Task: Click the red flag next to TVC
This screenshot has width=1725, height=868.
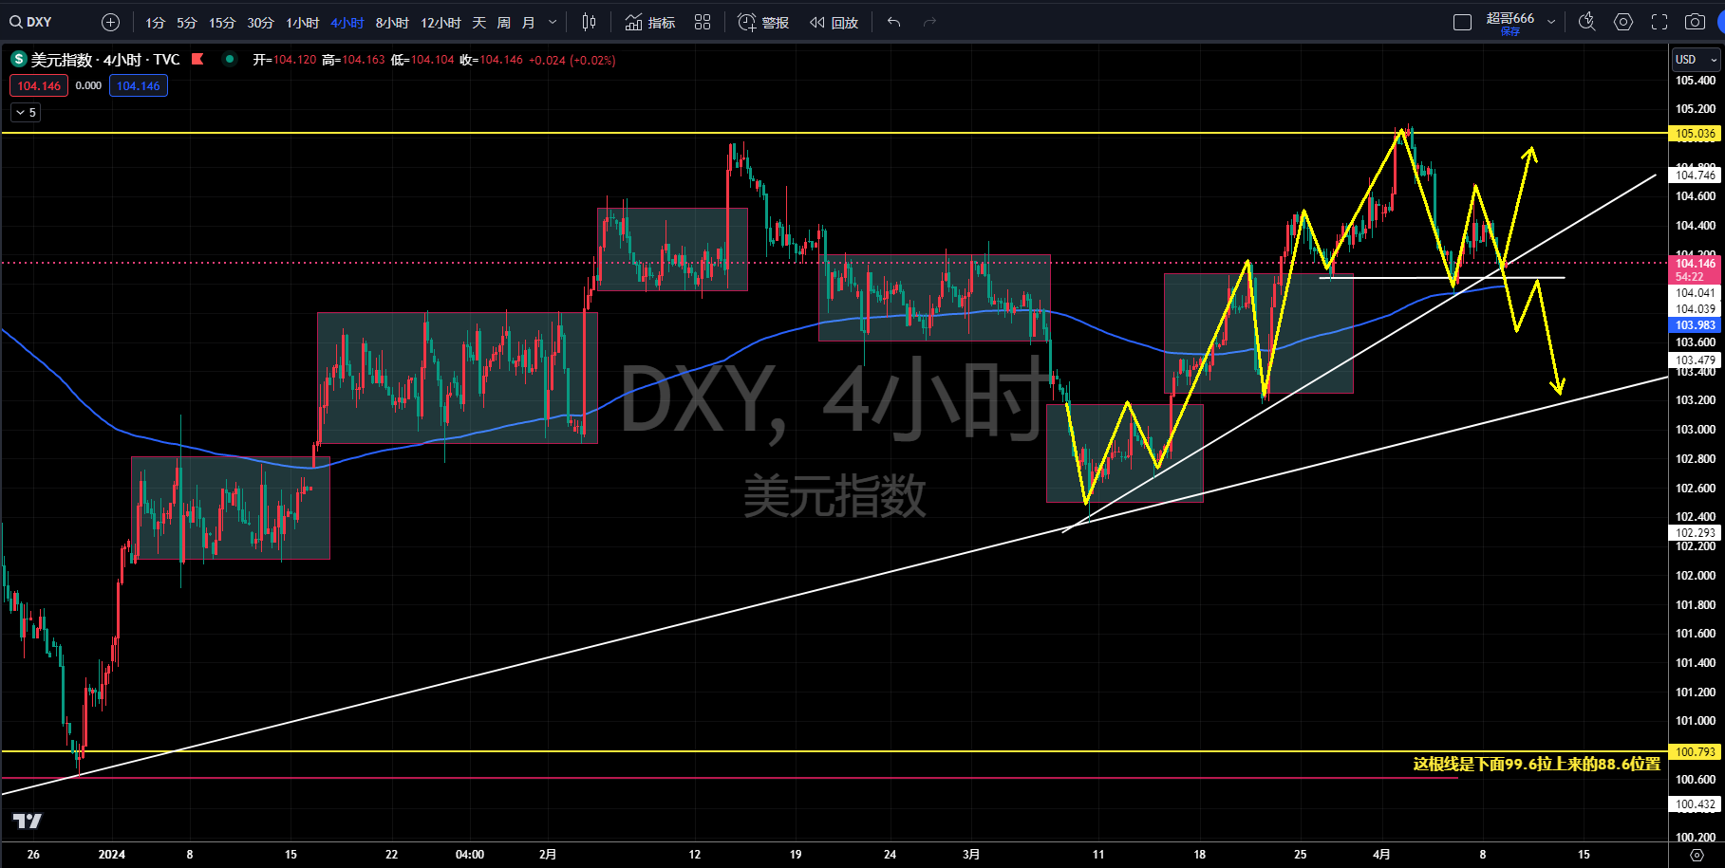Action: click(197, 59)
